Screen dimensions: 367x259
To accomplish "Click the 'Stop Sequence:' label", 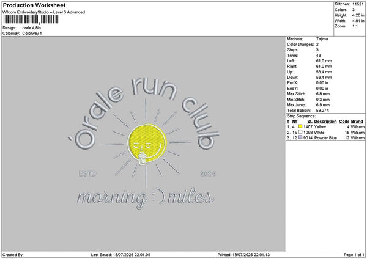I will tap(301, 116).
